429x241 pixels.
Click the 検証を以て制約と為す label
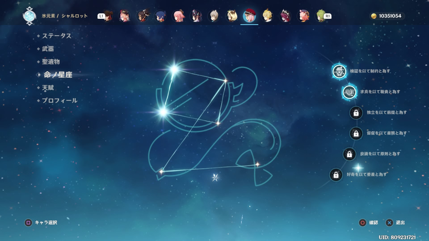coord(370,71)
